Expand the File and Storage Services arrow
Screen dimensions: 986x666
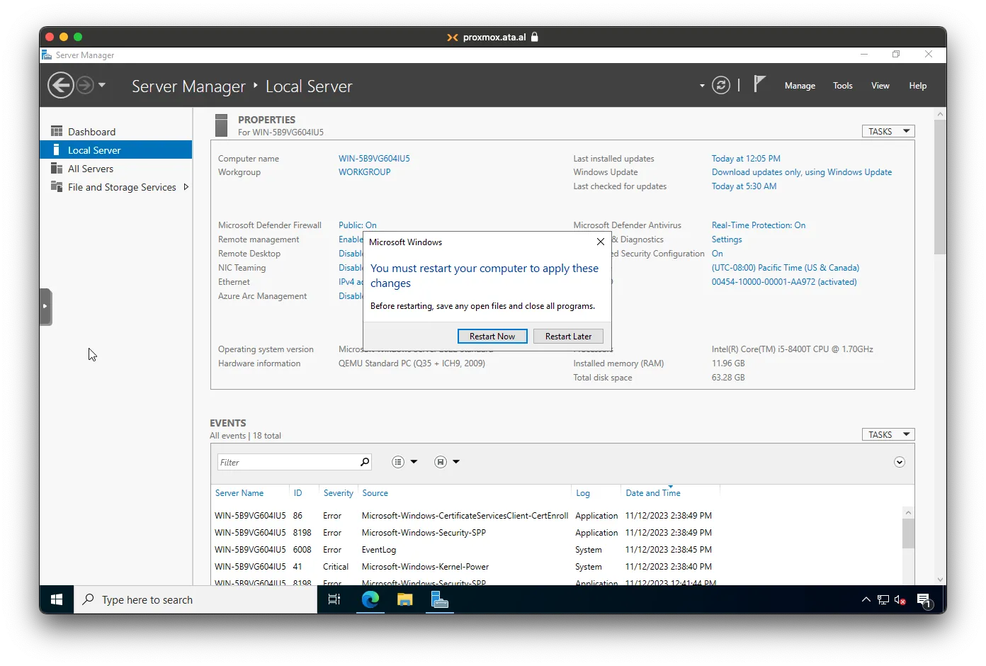(186, 187)
